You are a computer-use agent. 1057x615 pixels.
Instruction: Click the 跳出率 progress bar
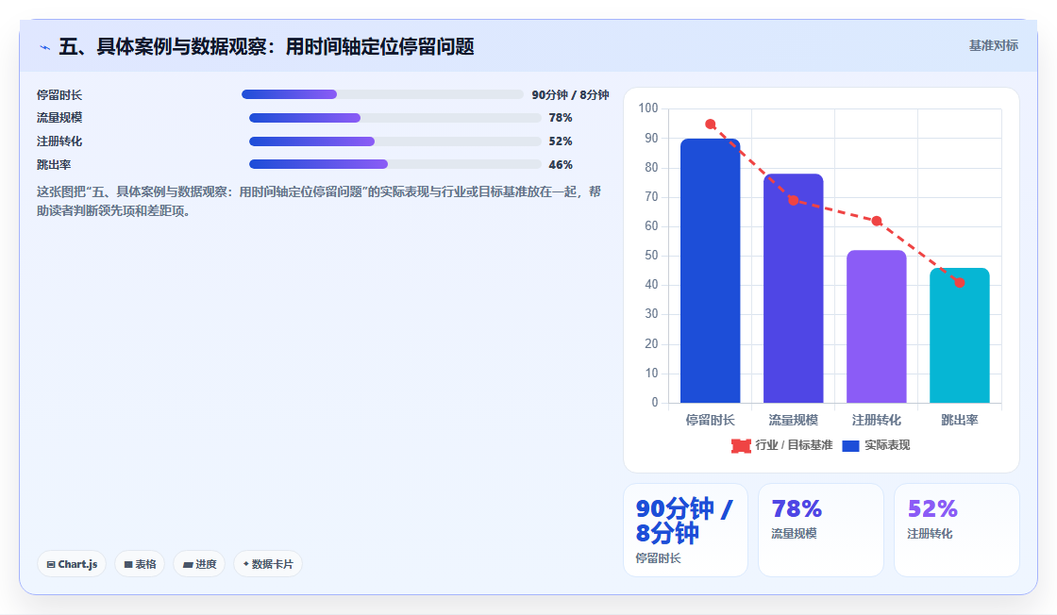(395, 164)
